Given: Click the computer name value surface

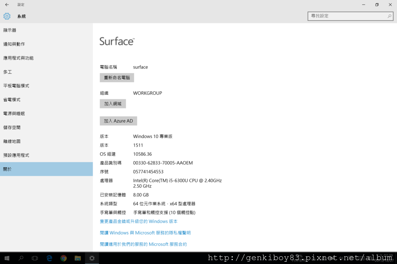Looking at the screenshot, I should [140, 67].
